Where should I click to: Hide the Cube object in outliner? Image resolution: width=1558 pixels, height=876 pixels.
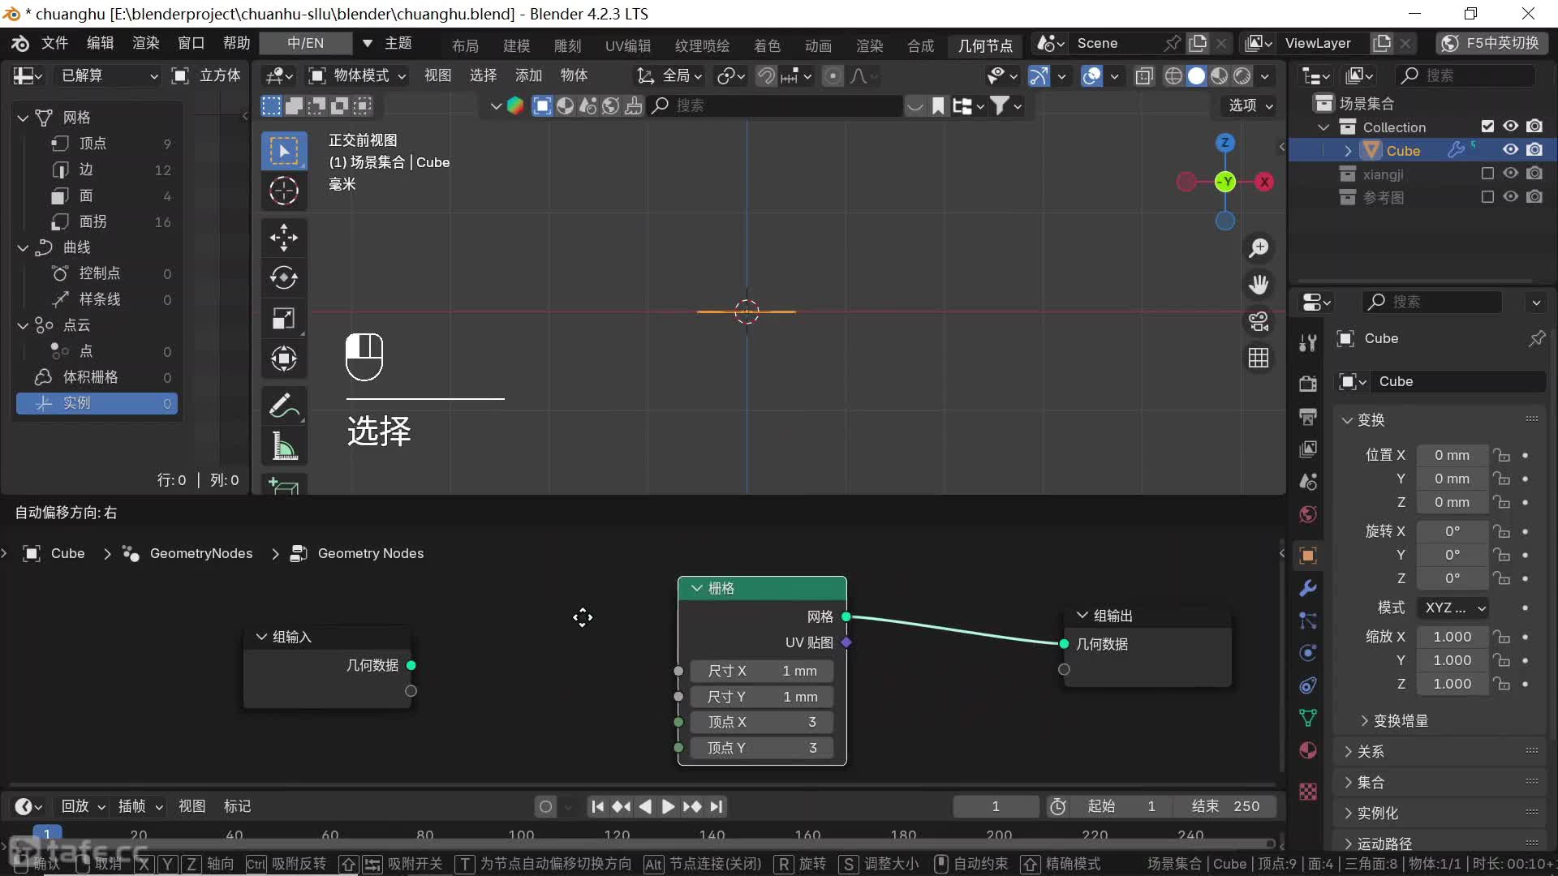pyautogui.click(x=1510, y=150)
